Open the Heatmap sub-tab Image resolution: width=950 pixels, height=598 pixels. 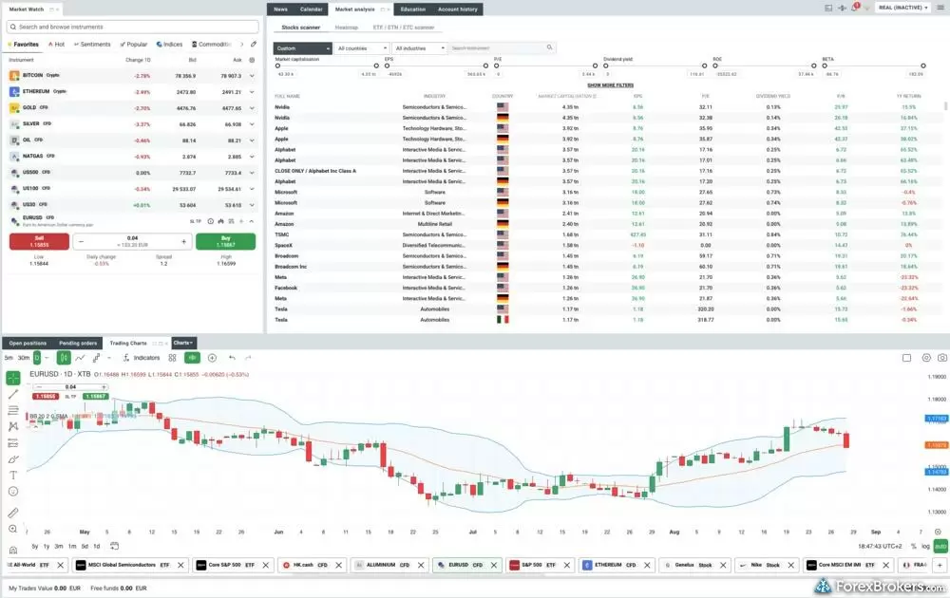click(347, 28)
